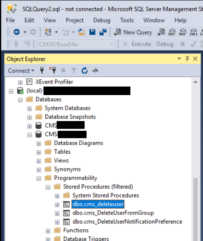Select the System Stored Procedures folder

pos(106,195)
